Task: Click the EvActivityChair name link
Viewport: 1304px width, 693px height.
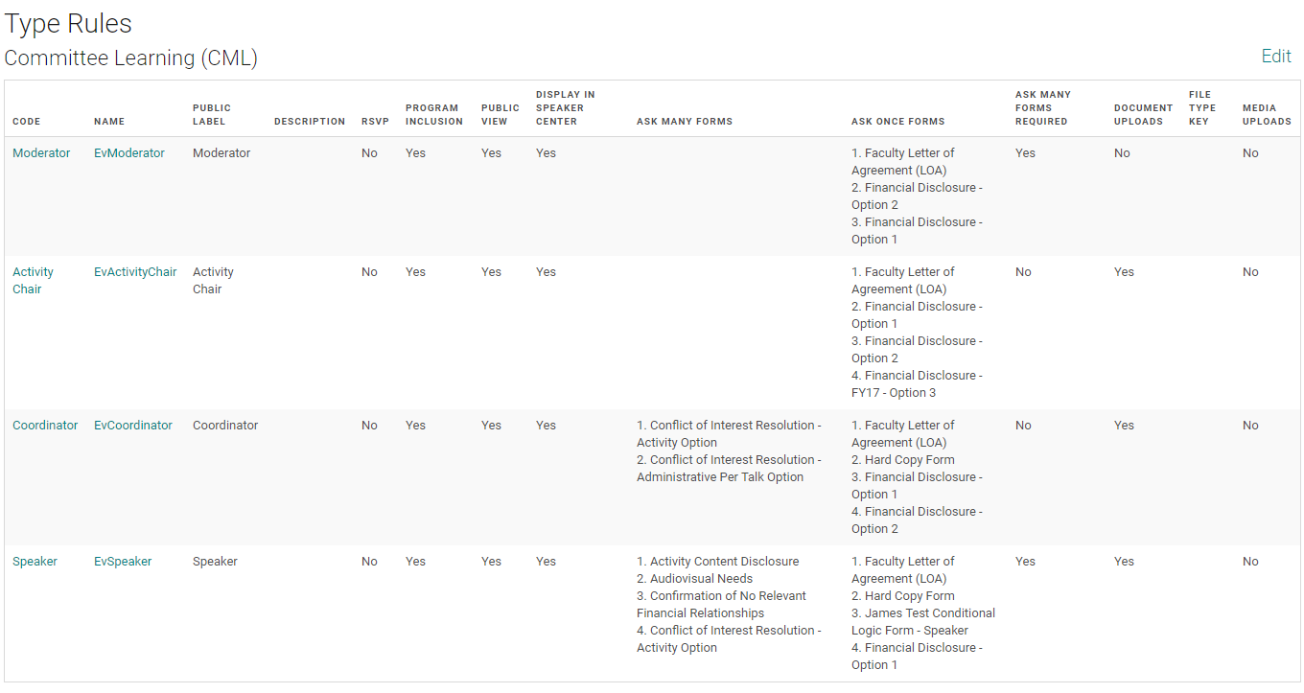Action: [135, 272]
